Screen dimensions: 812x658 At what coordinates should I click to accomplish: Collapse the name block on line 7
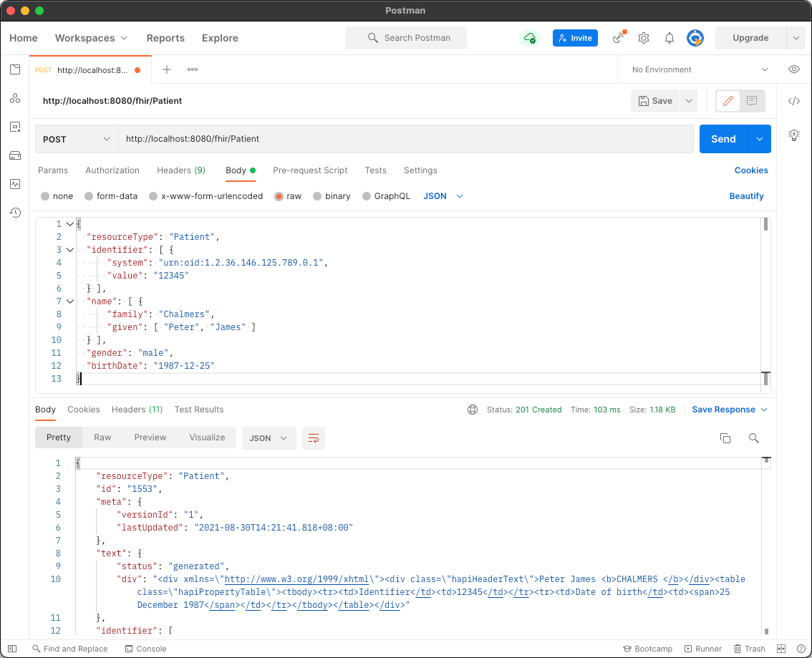70,301
